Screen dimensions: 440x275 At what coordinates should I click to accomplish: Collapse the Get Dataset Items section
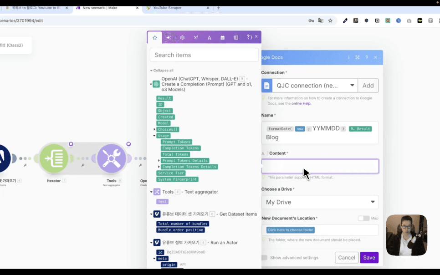coord(151,214)
